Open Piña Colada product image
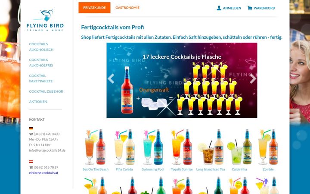The width and height of the screenshot is (310, 194). pyautogui.click(x=124, y=147)
